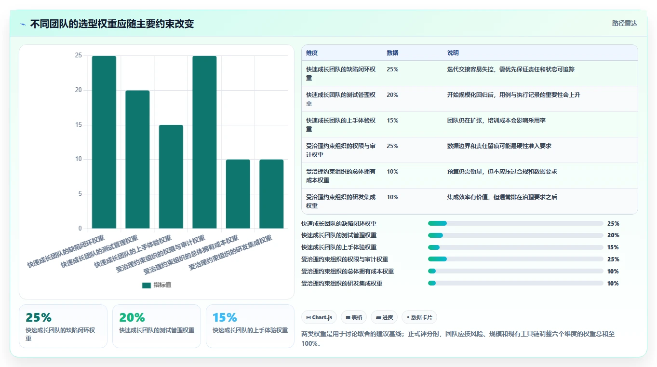Screen dimensions: 657x367
Task: Click table cell 快速成长团队的缺陷闭环权重
Action: [x=341, y=73]
